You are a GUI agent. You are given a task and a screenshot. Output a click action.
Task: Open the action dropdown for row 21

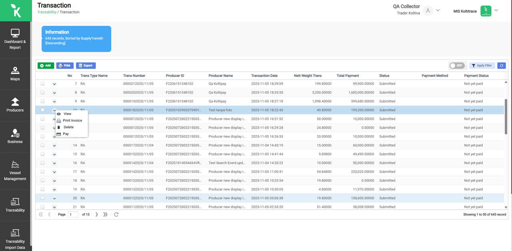click(x=54, y=207)
